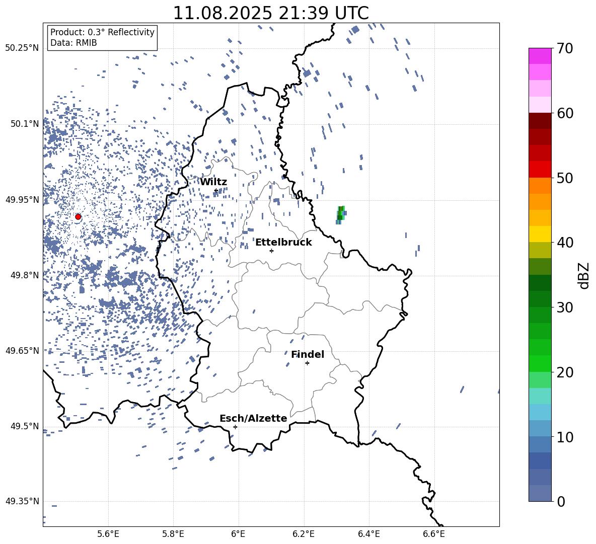Click the 50.25°N latitude label
Viewport: 596px width, 544px height.
click(22, 48)
